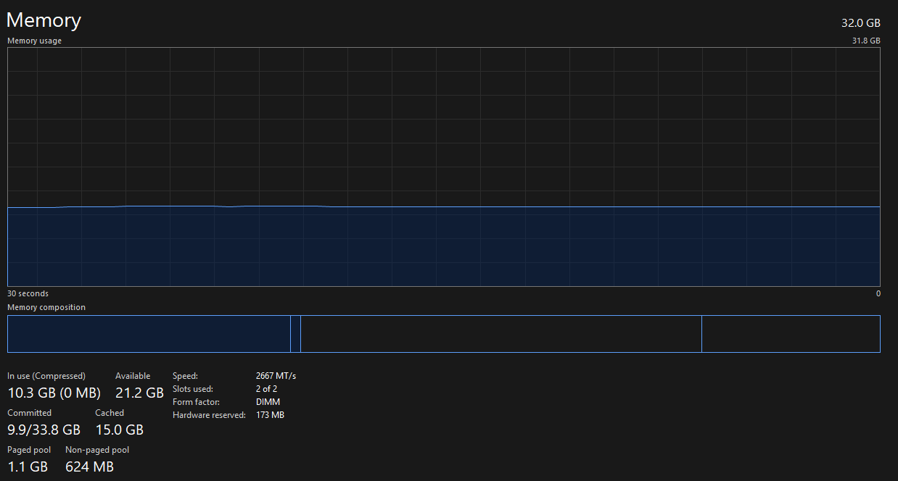Click the Cached label
The image size is (898, 481).
pyautogui.click(x=110, y=413)
